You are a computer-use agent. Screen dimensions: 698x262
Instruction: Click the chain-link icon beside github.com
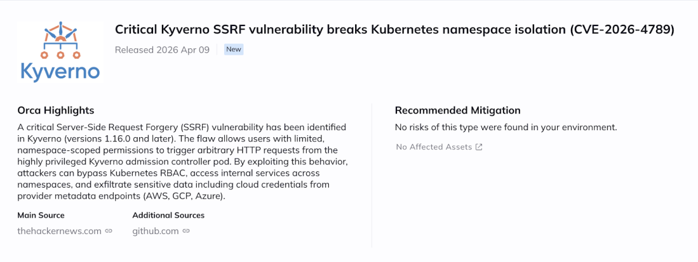pos(186,231)
